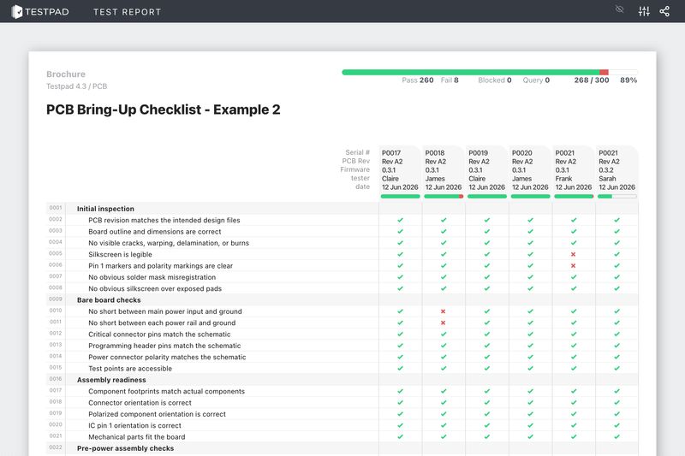Click the 268 / 300 total
The height and width of the screenshot is (456, 685).
pos(592,80)
